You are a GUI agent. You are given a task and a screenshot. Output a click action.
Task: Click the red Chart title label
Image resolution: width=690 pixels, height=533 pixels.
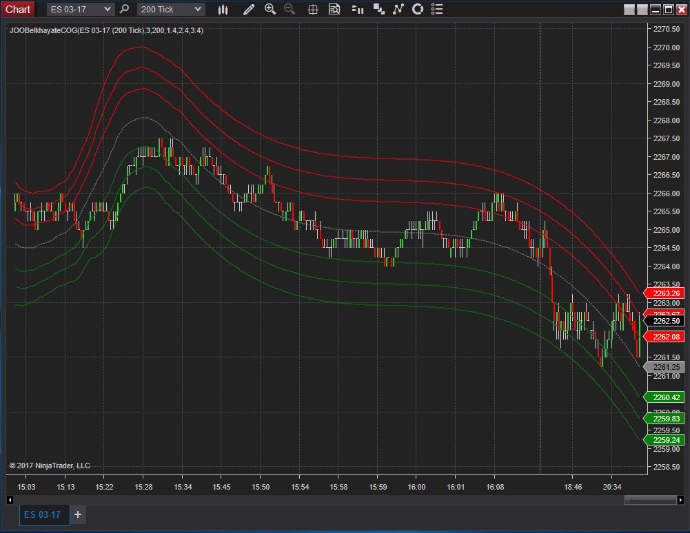coord(18,9)
